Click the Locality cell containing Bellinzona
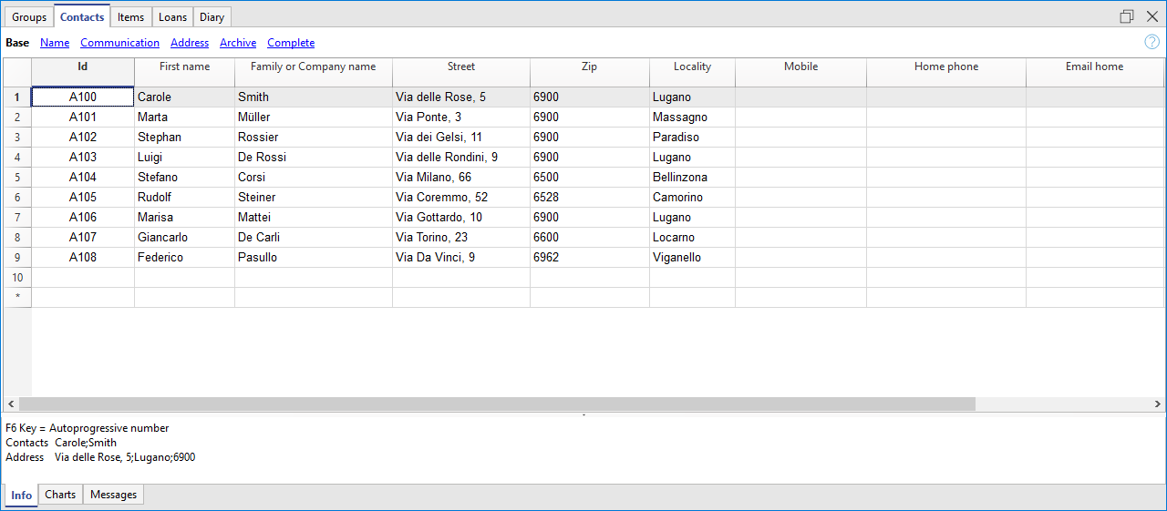 coord(691,178)
